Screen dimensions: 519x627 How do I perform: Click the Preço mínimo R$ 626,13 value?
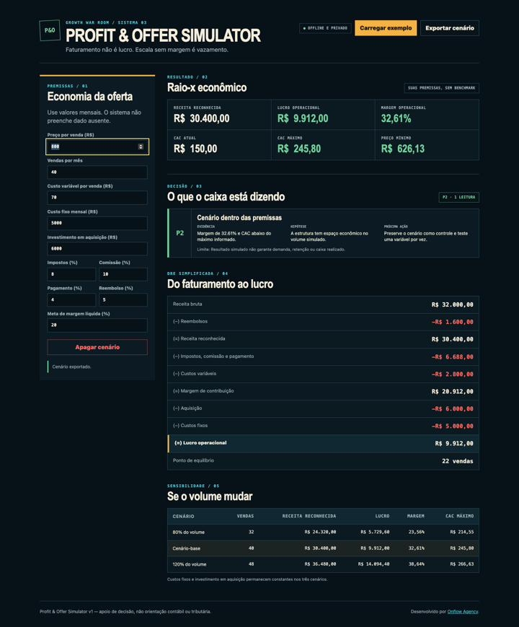[x=403, y=149]
